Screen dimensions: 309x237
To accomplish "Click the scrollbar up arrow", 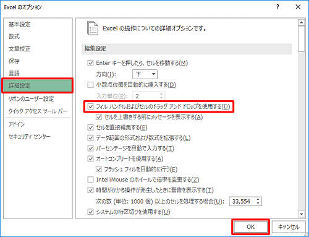I will tap(302, 22).
